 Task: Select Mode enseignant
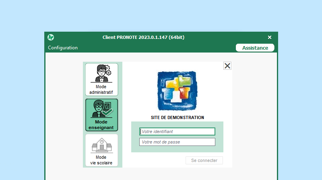[x=102, y=115]
